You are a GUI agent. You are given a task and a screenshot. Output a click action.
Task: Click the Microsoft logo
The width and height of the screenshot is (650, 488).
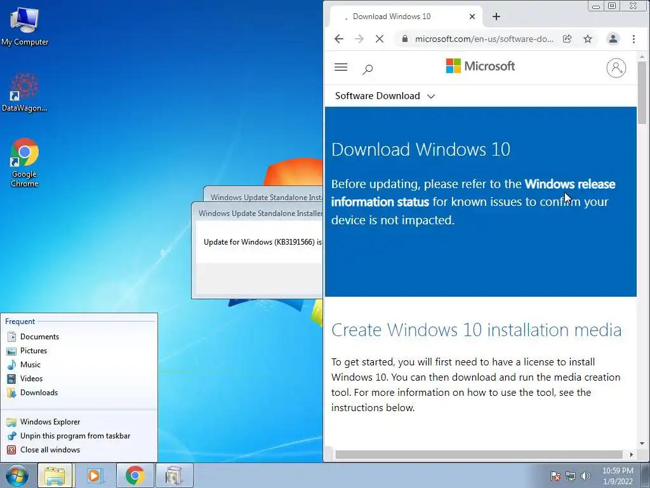coord(480,66)
